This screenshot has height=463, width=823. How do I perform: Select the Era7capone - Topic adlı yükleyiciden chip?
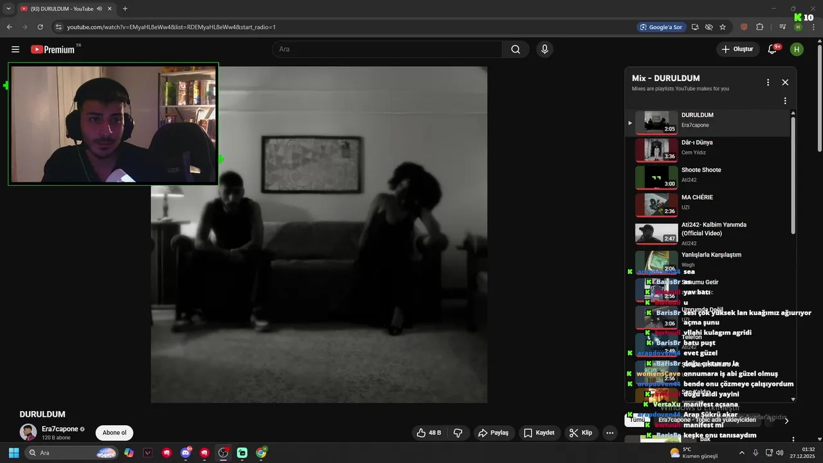707,420
